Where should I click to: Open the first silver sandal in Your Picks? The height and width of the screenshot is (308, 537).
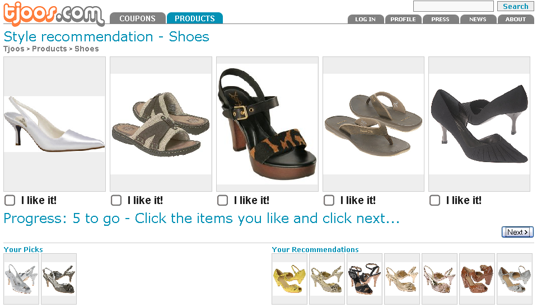(21, 278)
